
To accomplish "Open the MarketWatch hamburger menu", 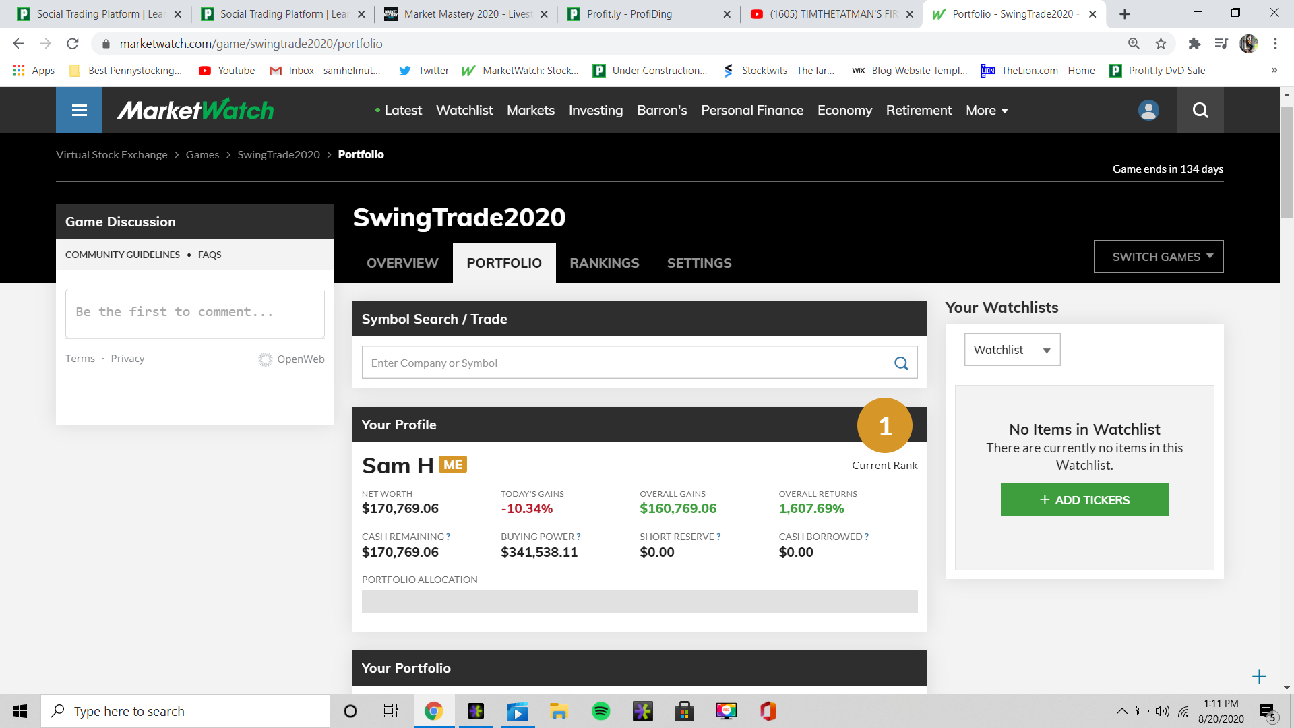I will [79, 110].
